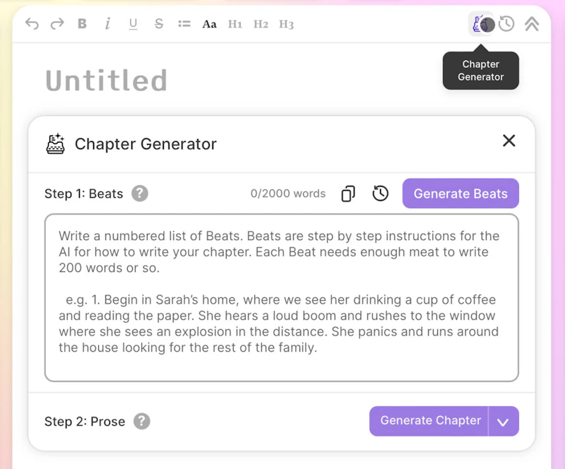Apply the H3 heading style
The image size is (565, 469).
click(286, 24)
